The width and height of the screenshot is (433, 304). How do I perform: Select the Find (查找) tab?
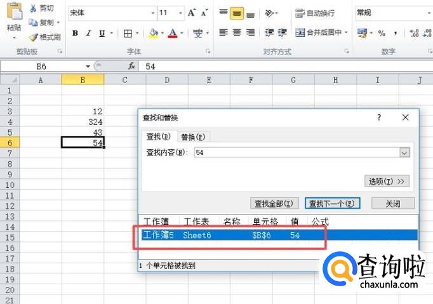pyautogui.click(x=159, y=136)
